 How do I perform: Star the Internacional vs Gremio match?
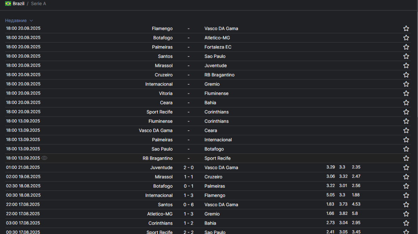tap(406, 84)
